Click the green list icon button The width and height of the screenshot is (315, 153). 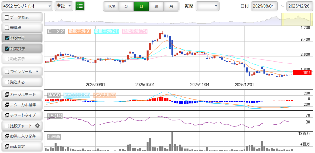80,6
